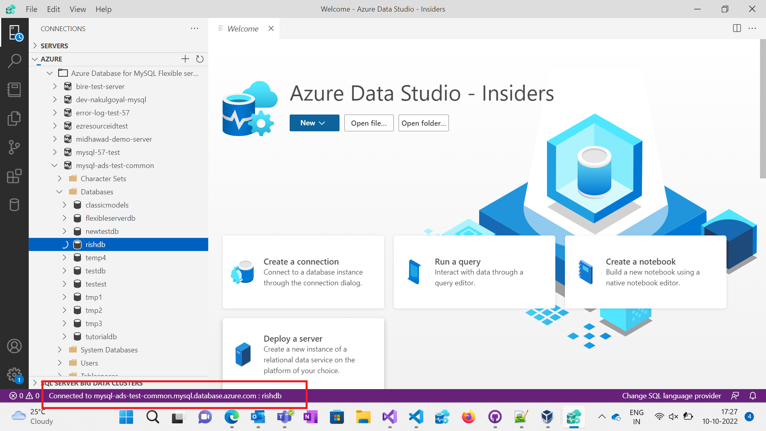The height and width of the screenshot is (431, 766).
Task: Toggle the split editor layout icon
Action: [x=736, y=28]
